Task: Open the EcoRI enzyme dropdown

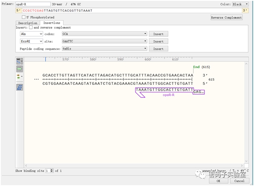Action: pyautogui.click(x=31, y=41)
